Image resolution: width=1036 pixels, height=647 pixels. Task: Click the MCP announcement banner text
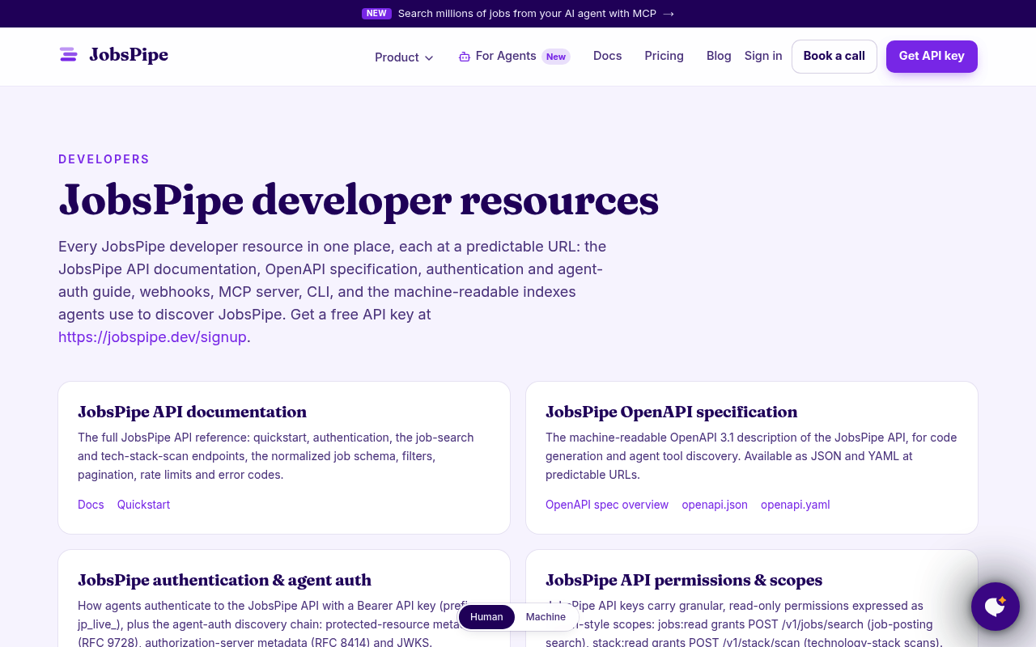click(527, 14)
